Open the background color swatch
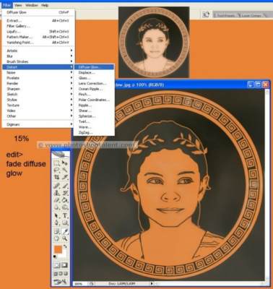The height and width of the screenshot is (289, 273). [64, 255]
